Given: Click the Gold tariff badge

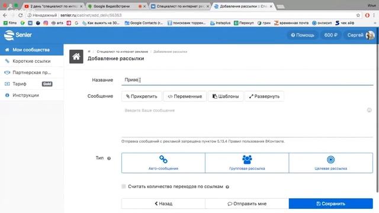Looking at the screenshot, I should [x=47, y=84].
